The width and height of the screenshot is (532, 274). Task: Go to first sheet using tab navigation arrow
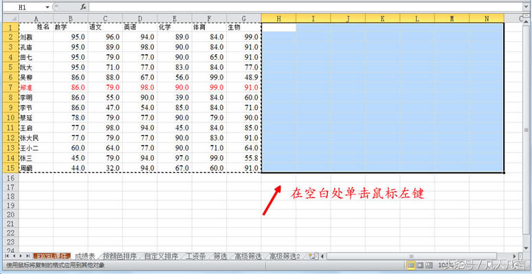pyautogui.click(x=7, y=256)
